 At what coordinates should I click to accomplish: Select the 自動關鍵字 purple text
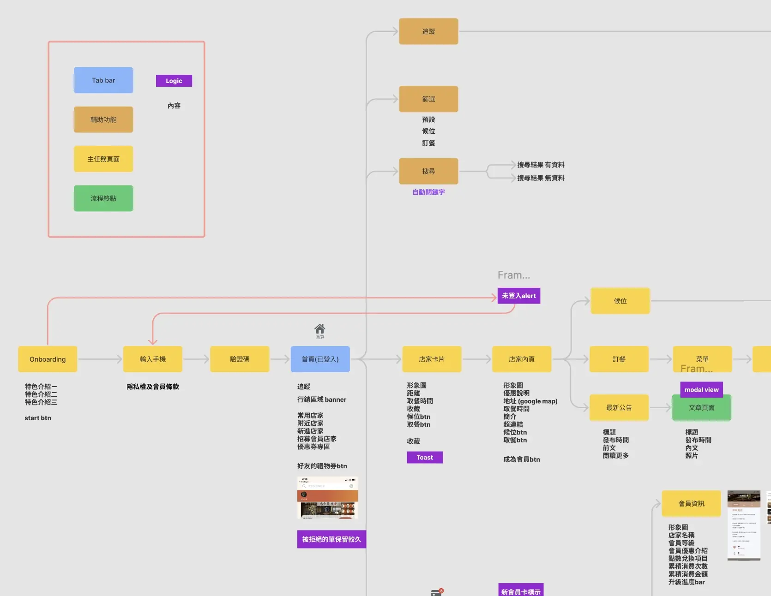click(428, 192)
